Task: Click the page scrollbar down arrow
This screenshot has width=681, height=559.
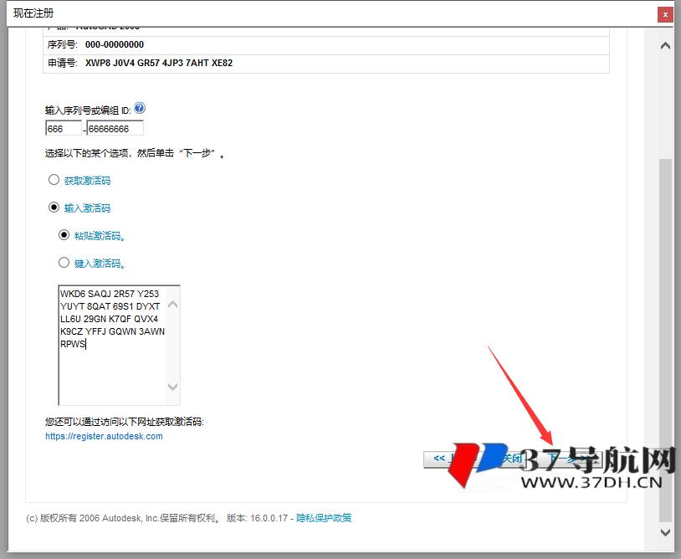Action: [x=665, y=532]
